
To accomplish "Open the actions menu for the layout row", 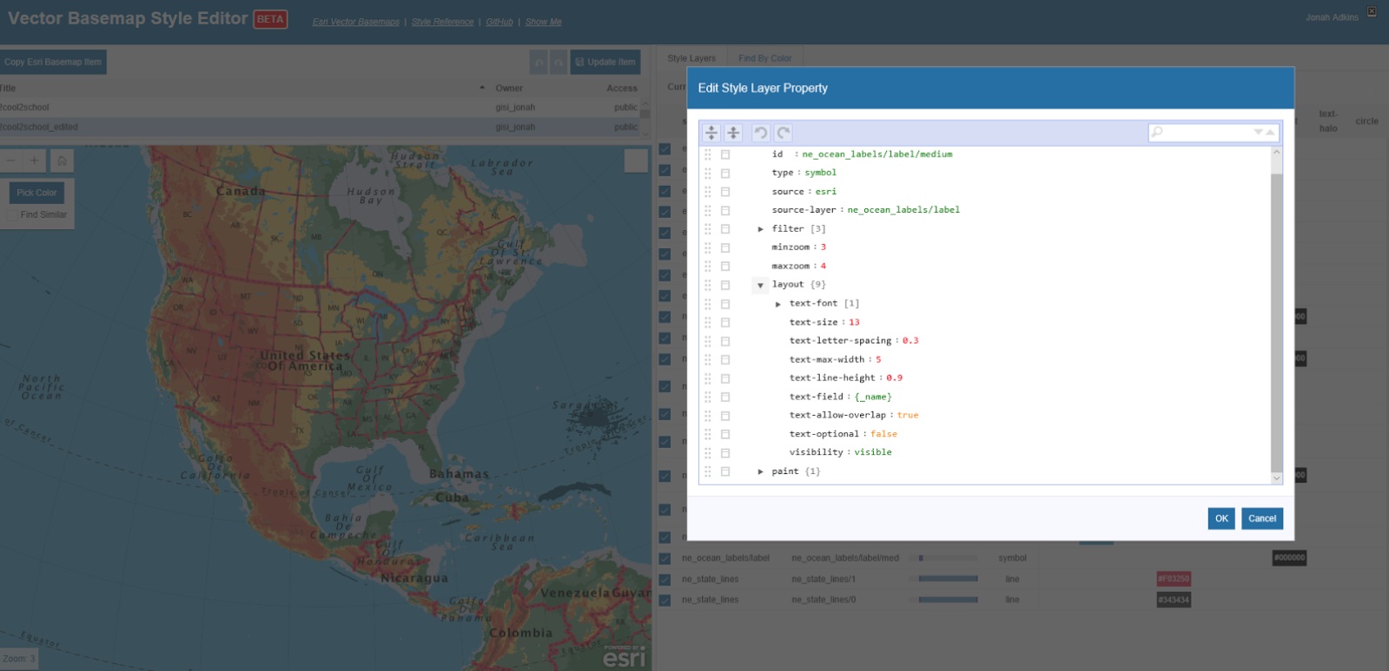I will [725, 285].
